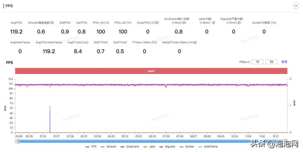Select the red label1 bar
Image resolution: width=303 pixels, height=152 pixels.
(151, 71)
